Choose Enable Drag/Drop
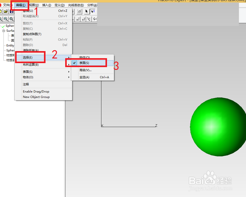This screenshot has height=197, width=246. coord(43,91)
